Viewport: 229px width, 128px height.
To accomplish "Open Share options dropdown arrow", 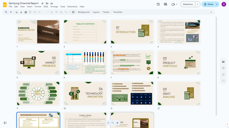I will [x=217, y=4].
